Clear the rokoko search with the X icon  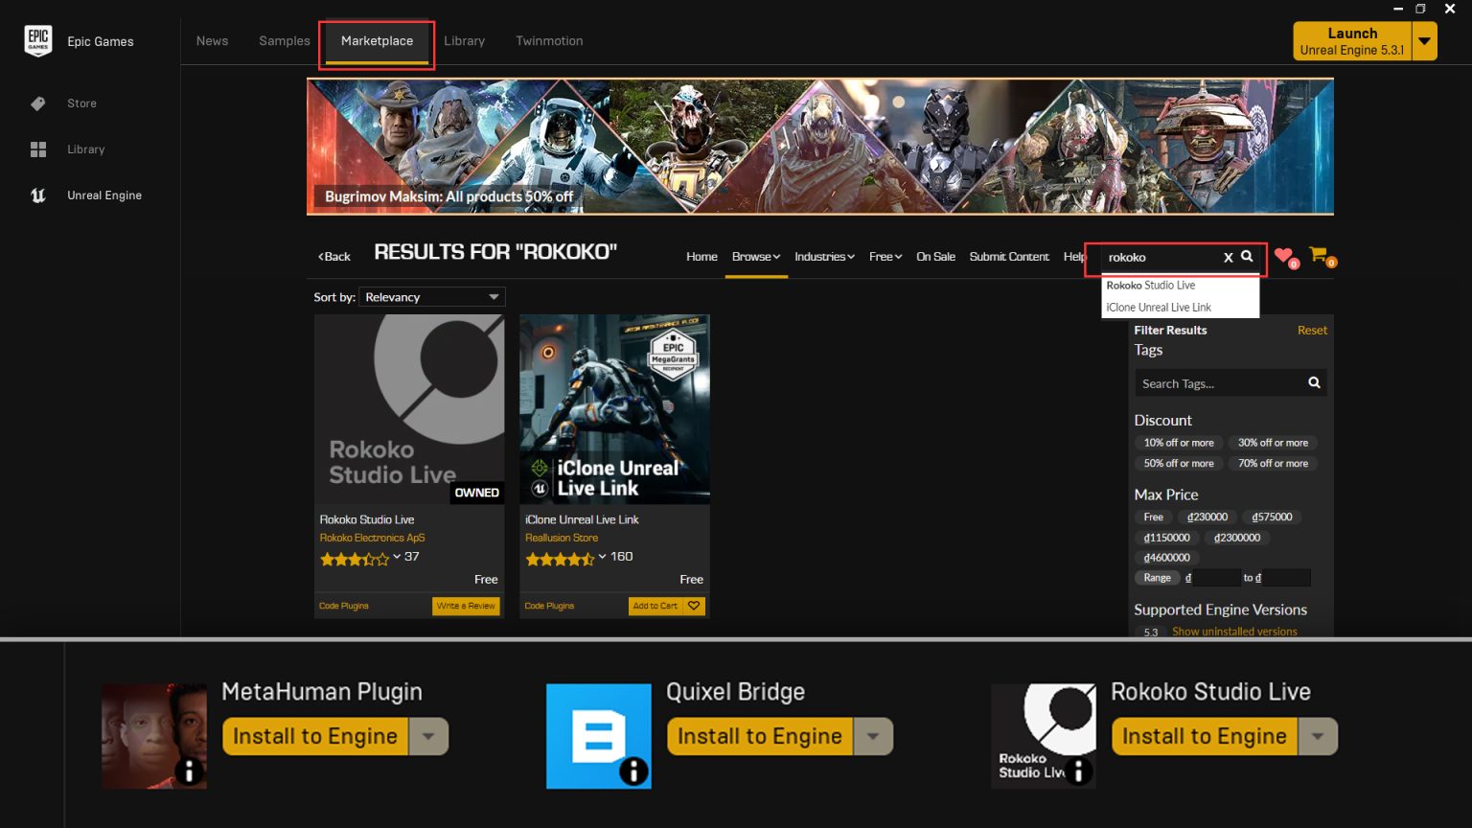point(1228,258)
